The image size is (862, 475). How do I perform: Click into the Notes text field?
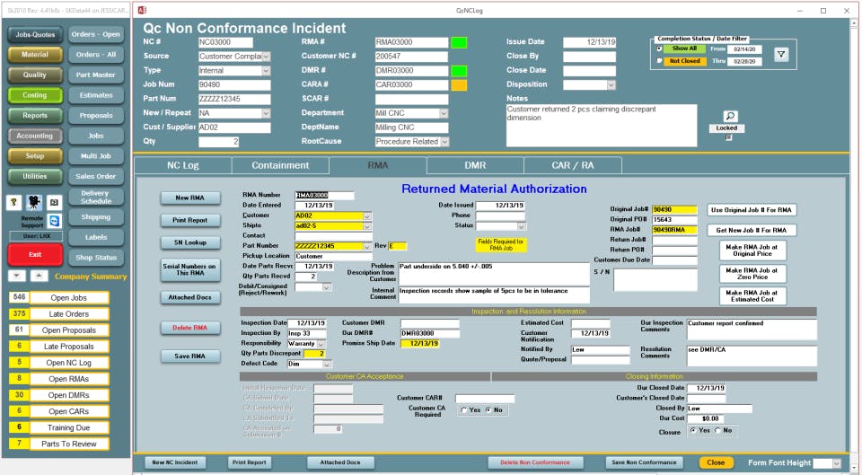tap(602, 126)
